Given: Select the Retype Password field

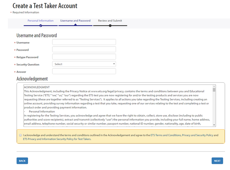Looking at the screenshot, I should point(84,57).
